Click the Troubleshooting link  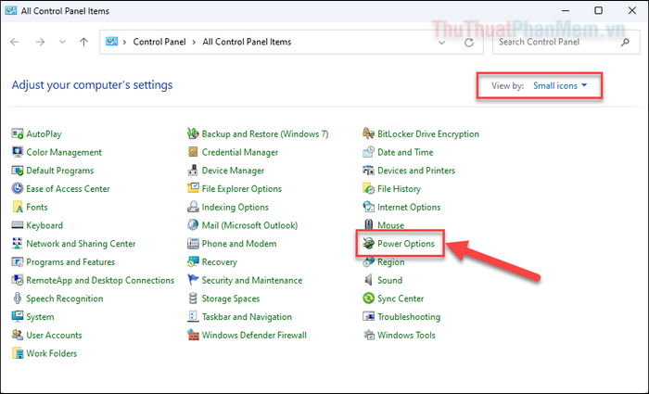[409, 317]
